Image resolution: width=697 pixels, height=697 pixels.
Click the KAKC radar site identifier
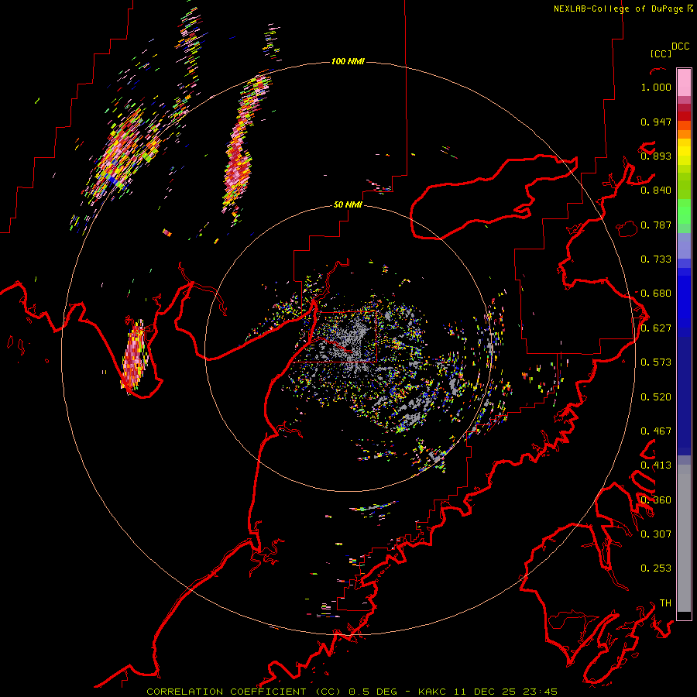coord(434,692)
